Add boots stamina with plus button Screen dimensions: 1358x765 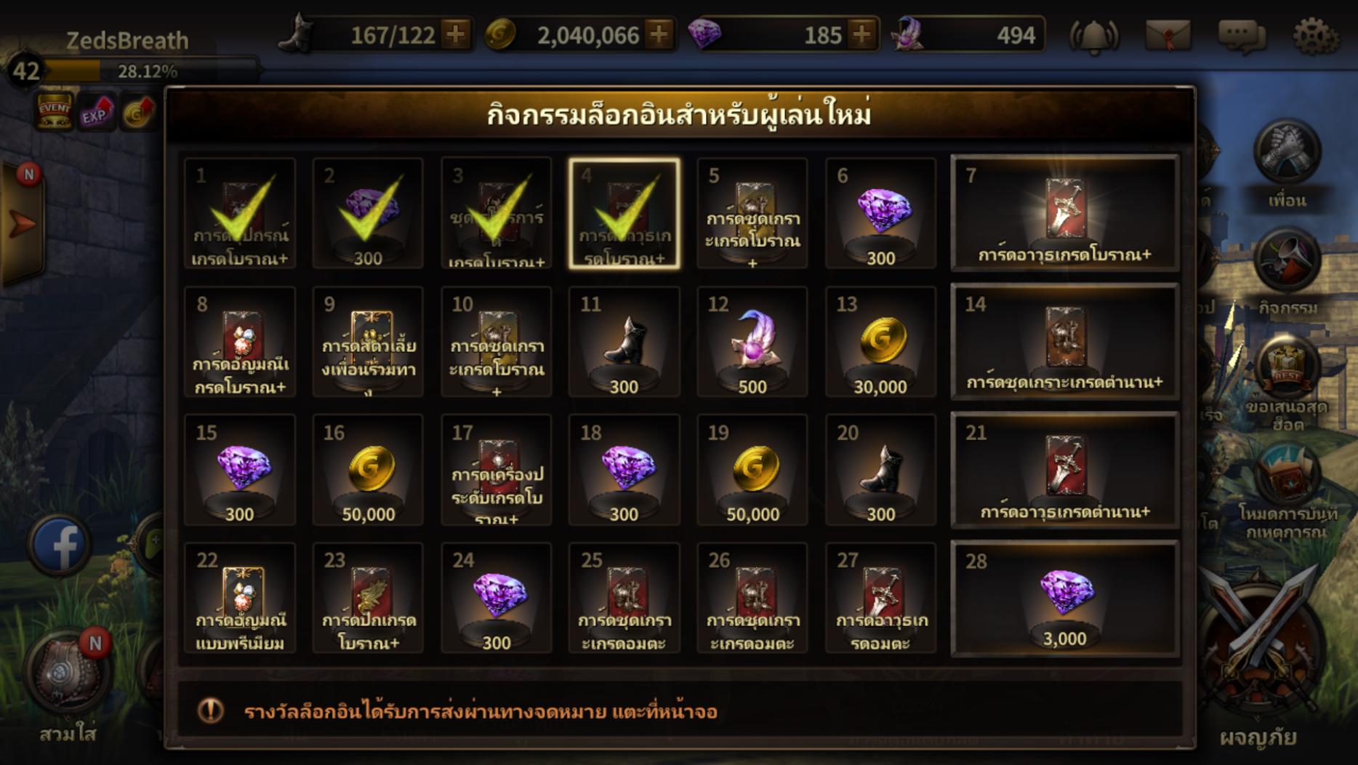[x=456, y=34]
